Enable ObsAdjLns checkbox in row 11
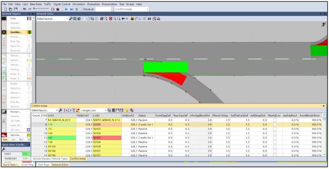Viewport: 329px width, 169px height. pyautogui.click(x=275, y=138)
